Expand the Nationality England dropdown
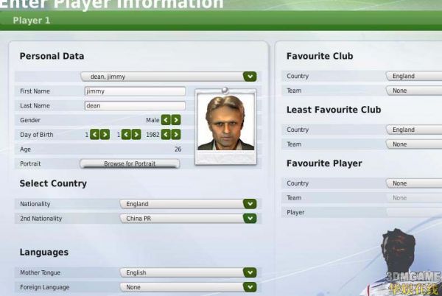This screenshot has width=442, height=296. (250, 204)
